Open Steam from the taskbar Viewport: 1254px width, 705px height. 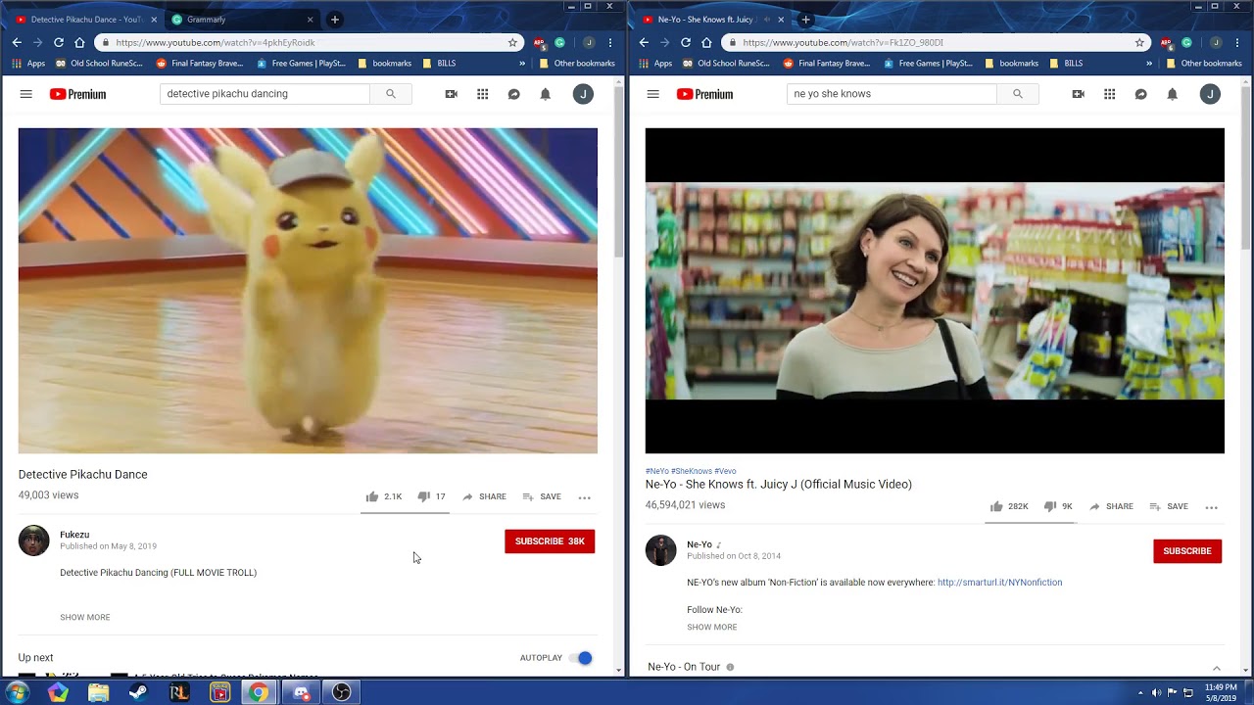click(x=138, y=692)
